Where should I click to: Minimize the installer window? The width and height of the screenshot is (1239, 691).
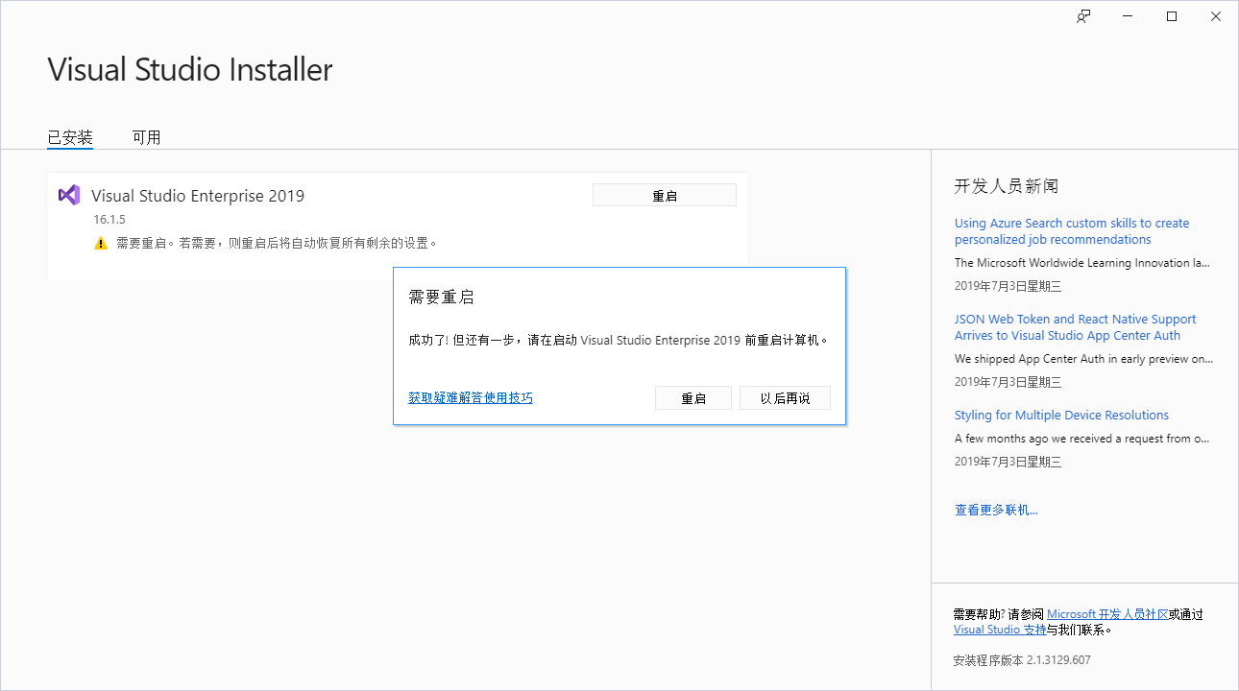(x=1127, y=16)
